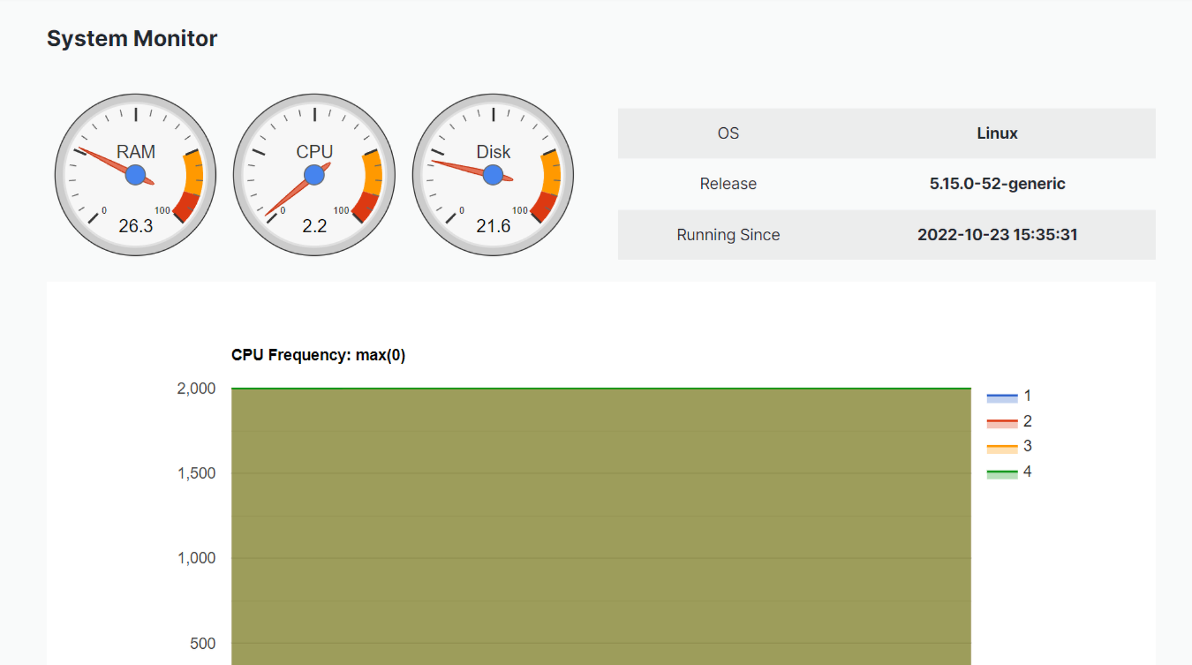The image size is (1192, 665).
Task: Select the RAM reading 26.3
Action: tap(135, 226)
